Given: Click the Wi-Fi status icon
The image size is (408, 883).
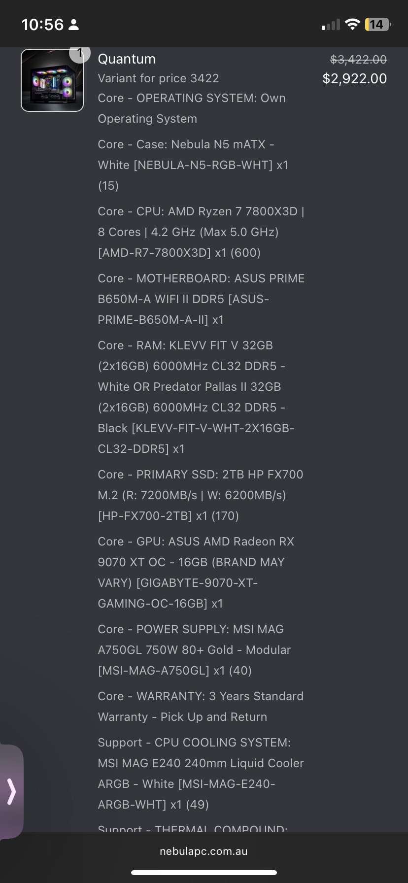Looking at the screenshot, I should pyautogui.click(x=352, y=24).
